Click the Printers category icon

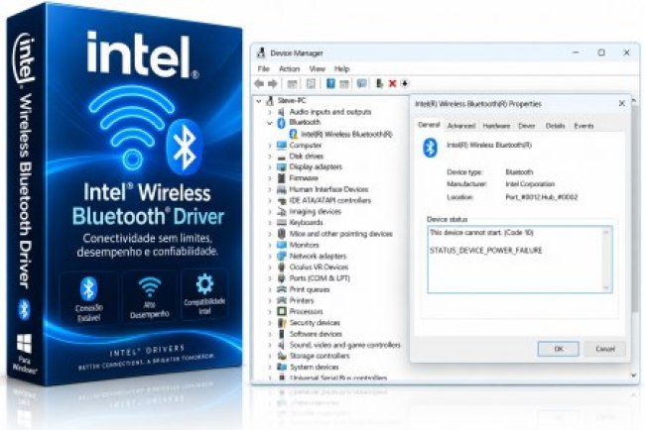(x=282, y=300)
